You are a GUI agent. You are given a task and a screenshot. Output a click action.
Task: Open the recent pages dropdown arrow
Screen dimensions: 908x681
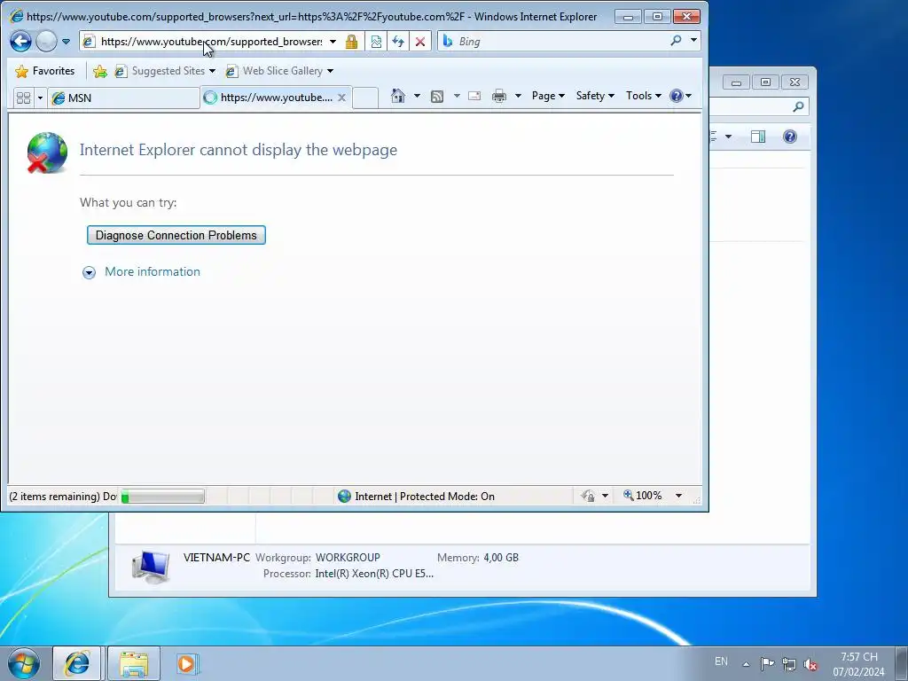pos(66,42)
